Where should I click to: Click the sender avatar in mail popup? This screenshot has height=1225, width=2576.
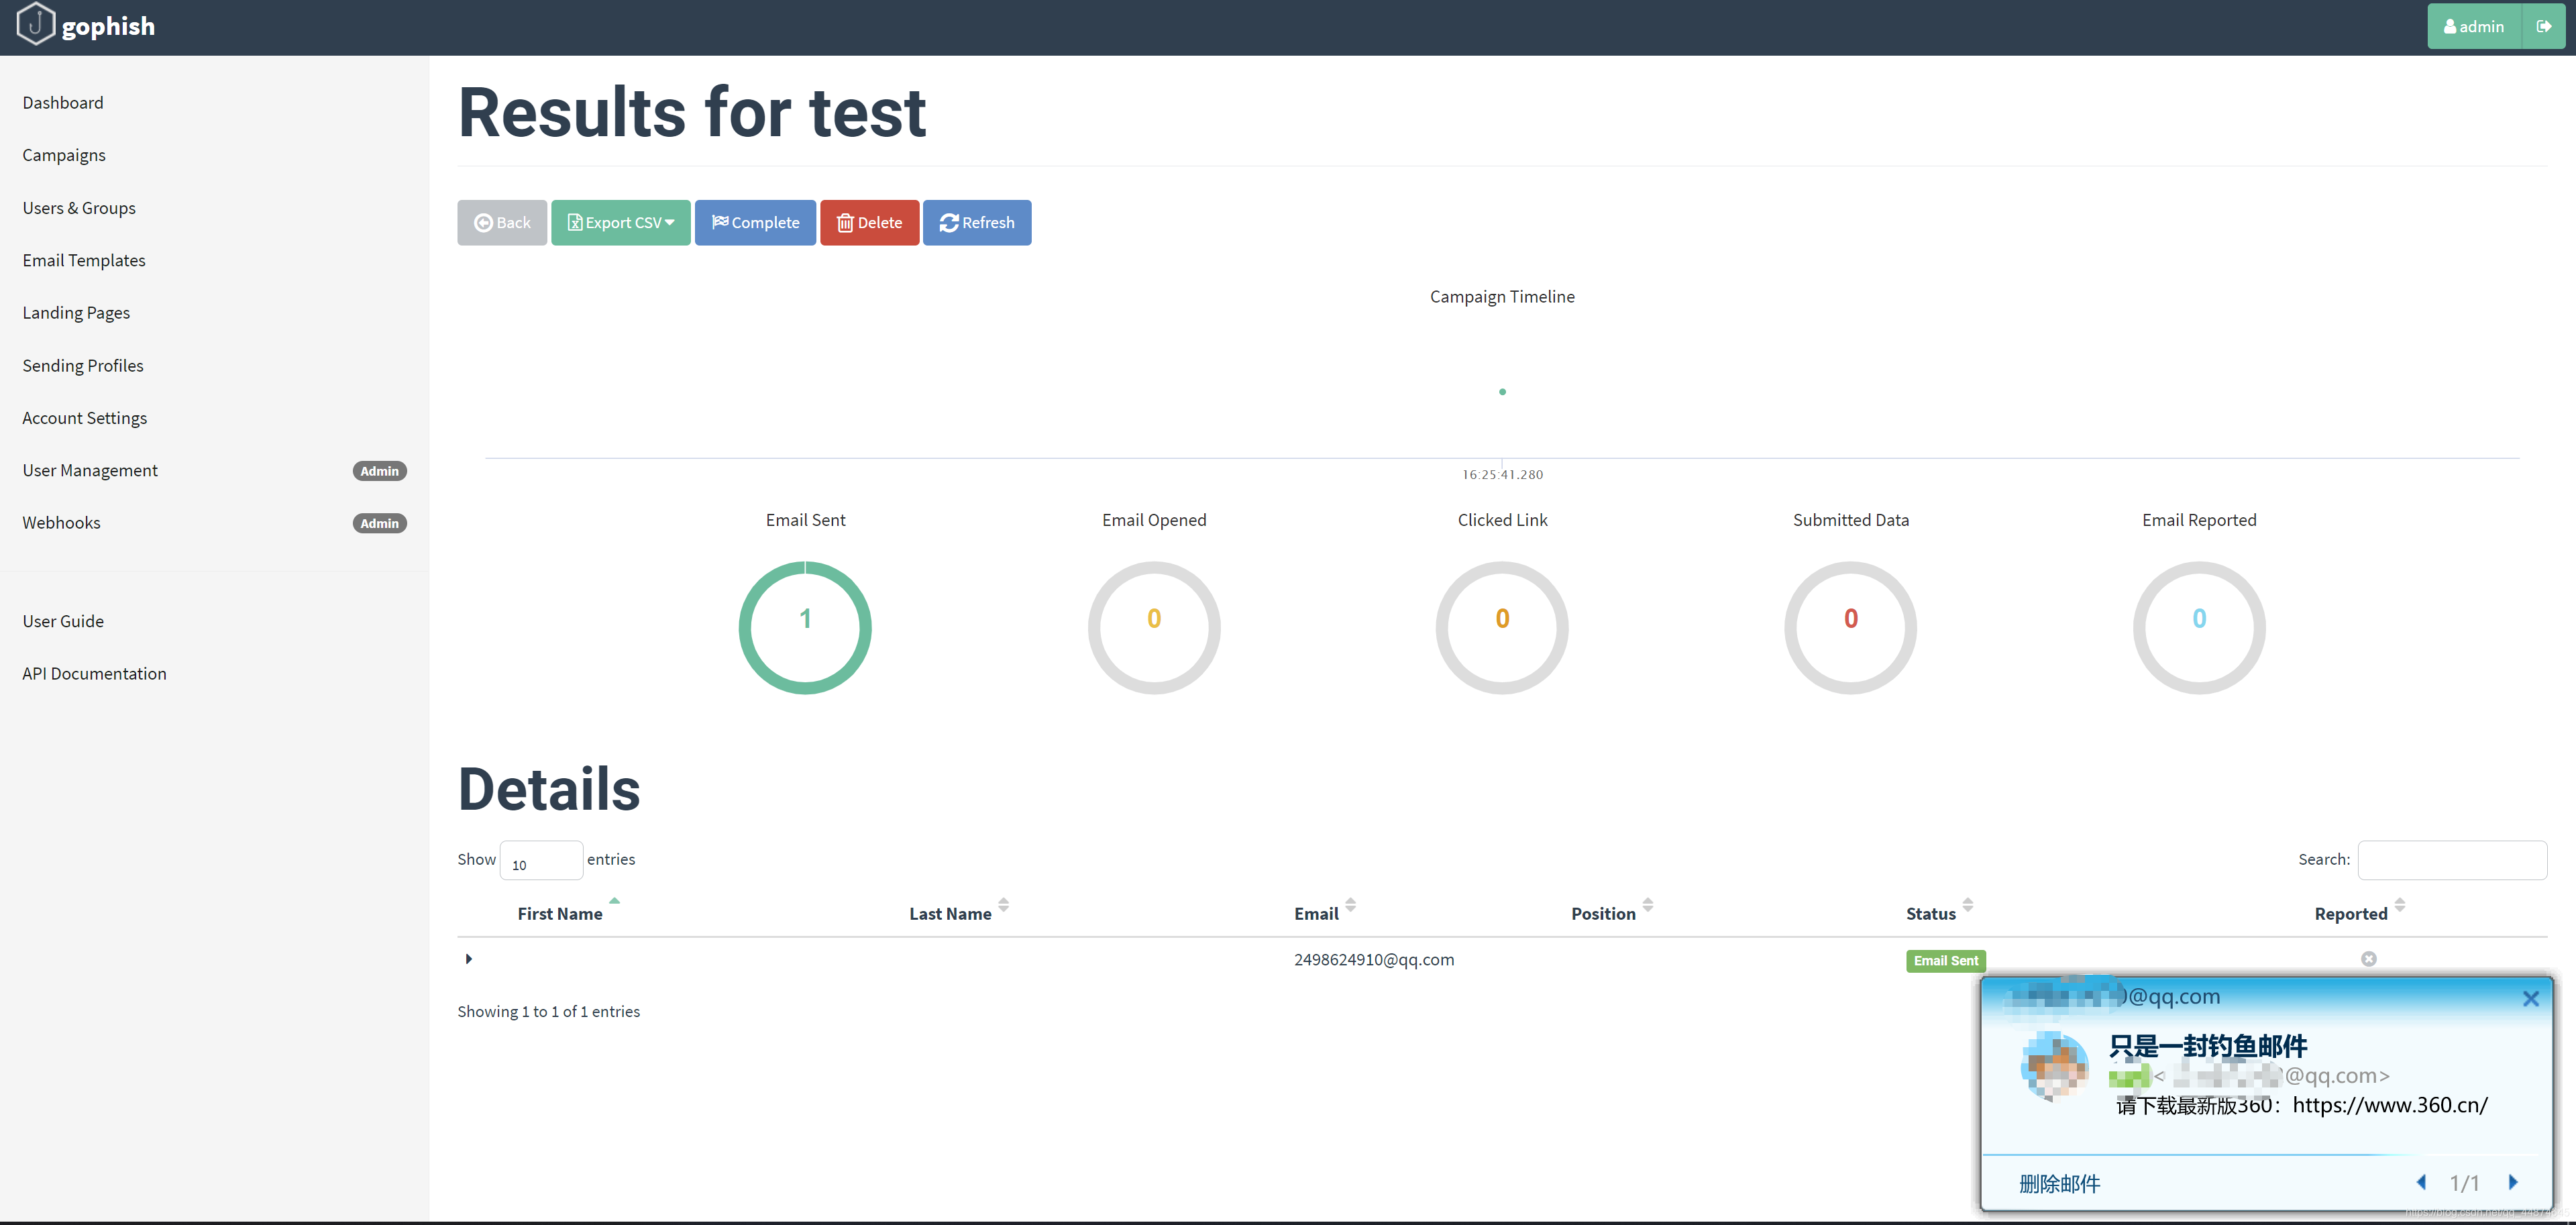coord(2054,1066)
